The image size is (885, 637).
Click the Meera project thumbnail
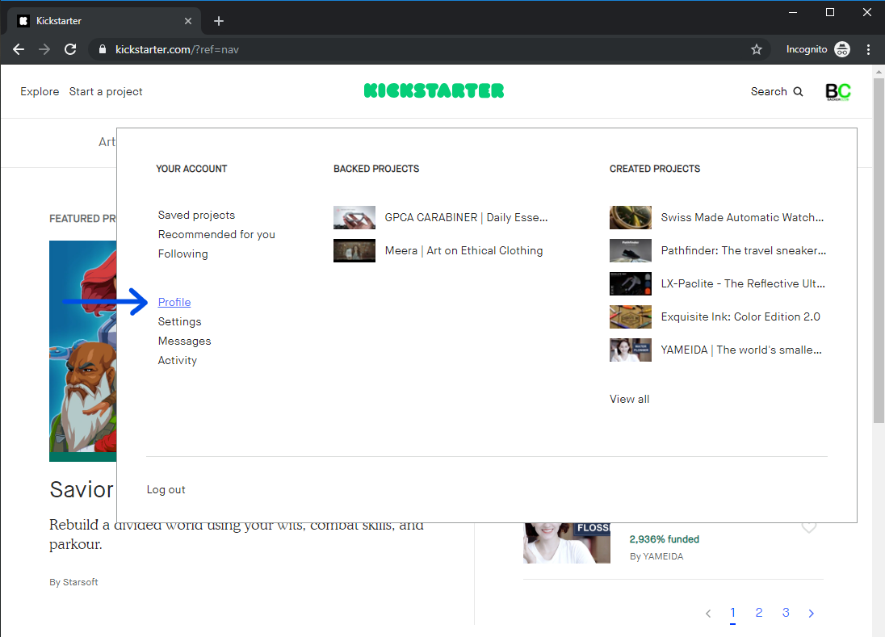[x=354, y=250]
